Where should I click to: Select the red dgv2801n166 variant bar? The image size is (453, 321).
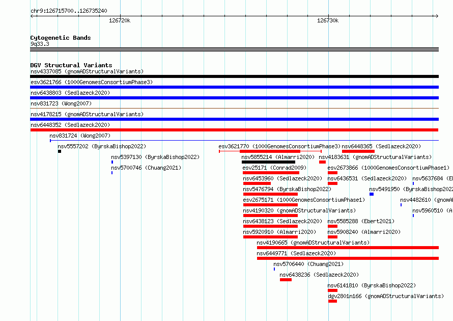pos(332,301)
